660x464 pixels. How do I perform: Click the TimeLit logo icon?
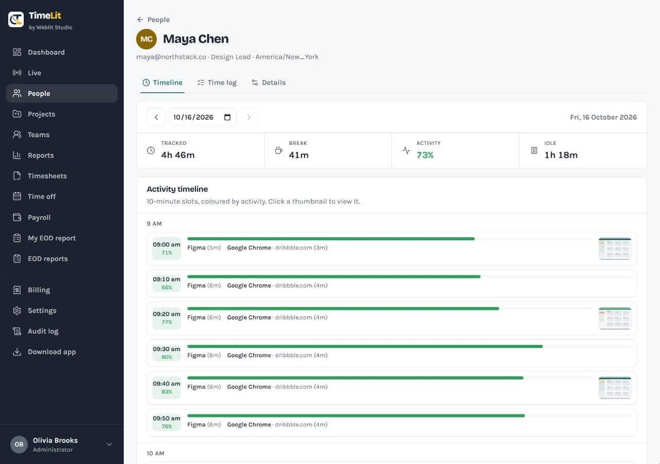pyautogui.click(x=16, y=20)
